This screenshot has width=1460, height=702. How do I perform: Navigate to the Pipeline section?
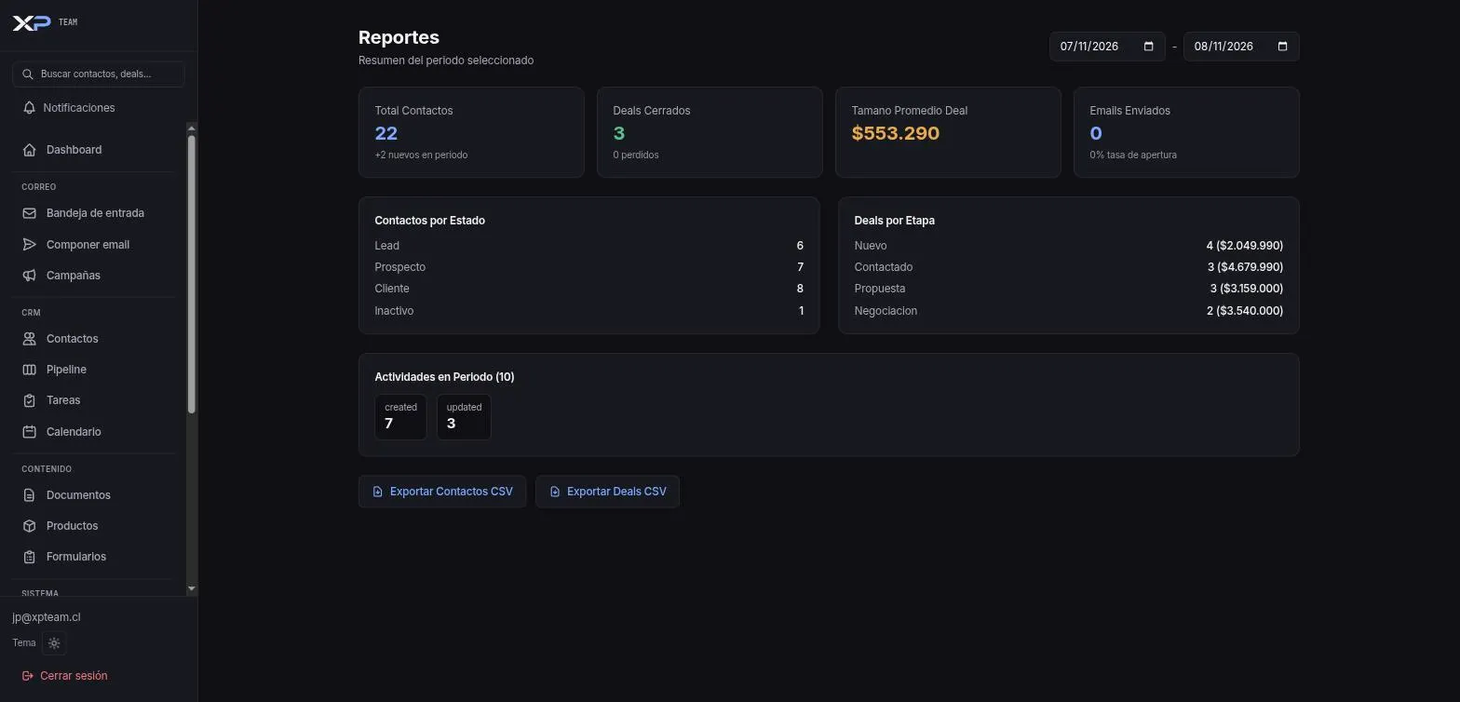pyautogui.click(x=93, y=370)
